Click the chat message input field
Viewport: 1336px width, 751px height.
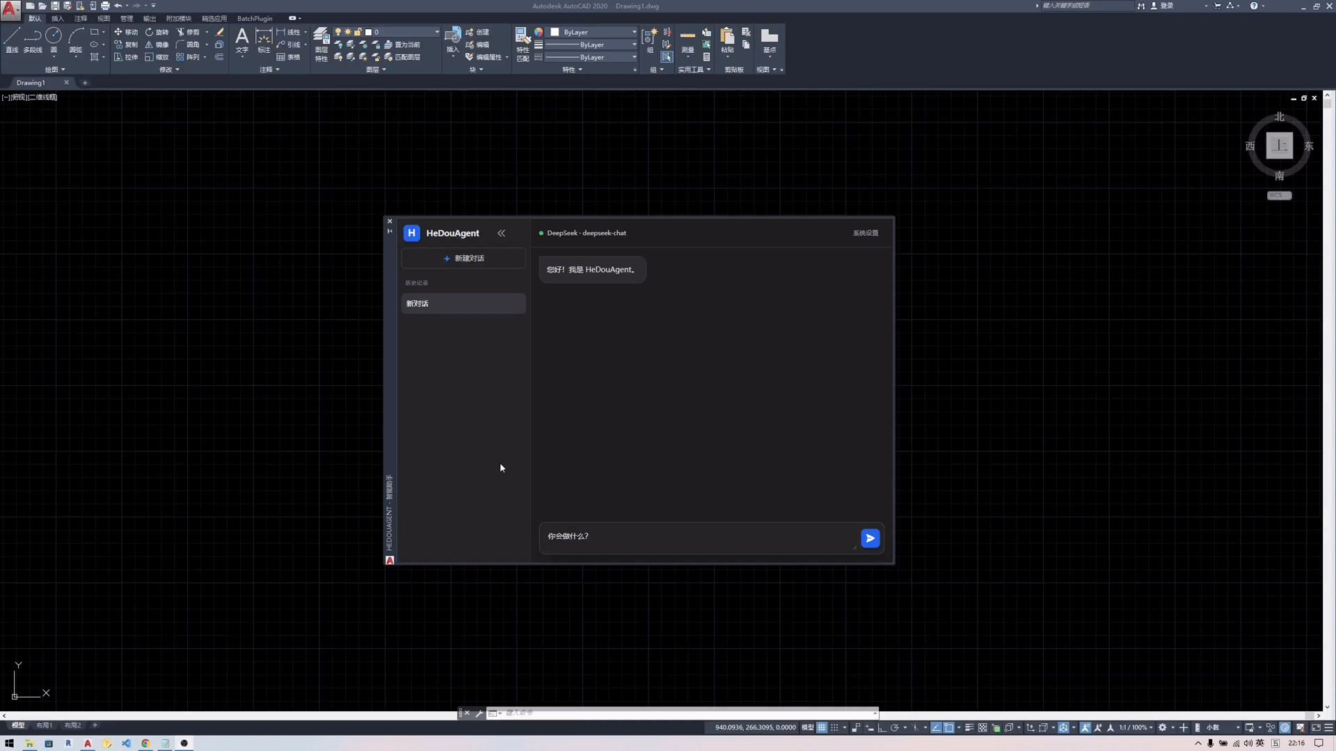pyautogui.click(x=699, y=538)
